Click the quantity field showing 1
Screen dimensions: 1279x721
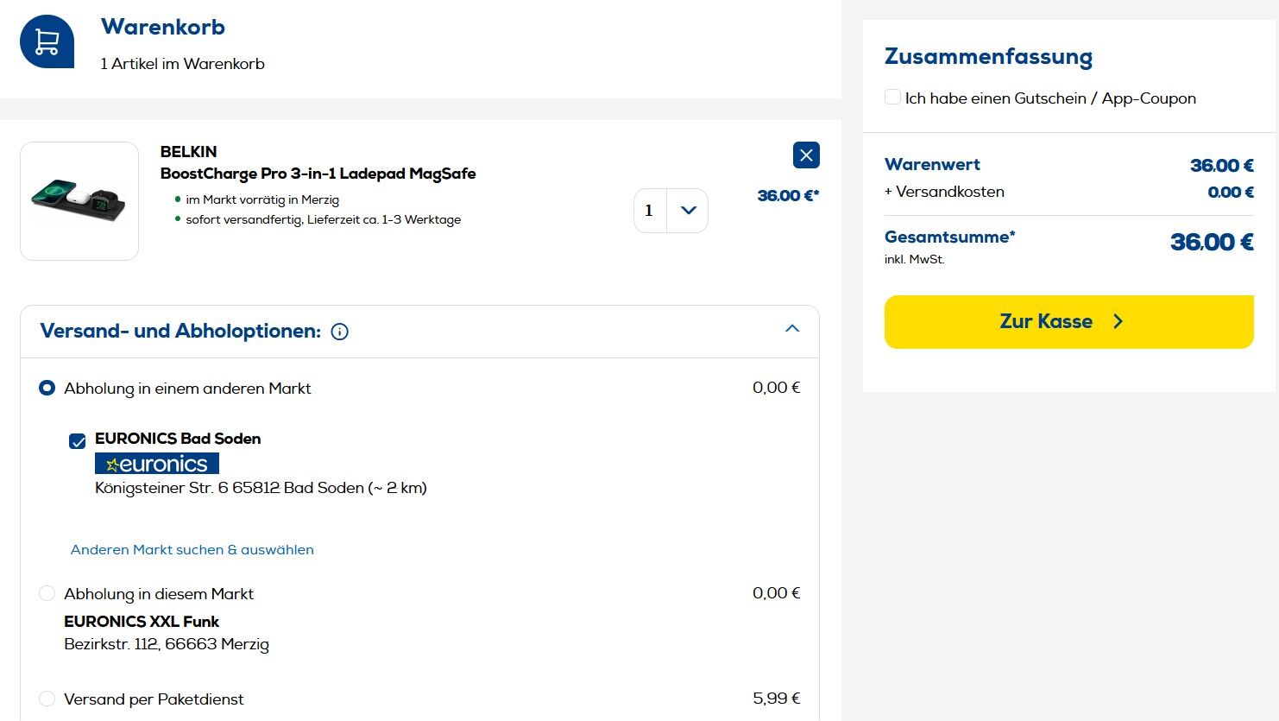(x=650, y=211)
